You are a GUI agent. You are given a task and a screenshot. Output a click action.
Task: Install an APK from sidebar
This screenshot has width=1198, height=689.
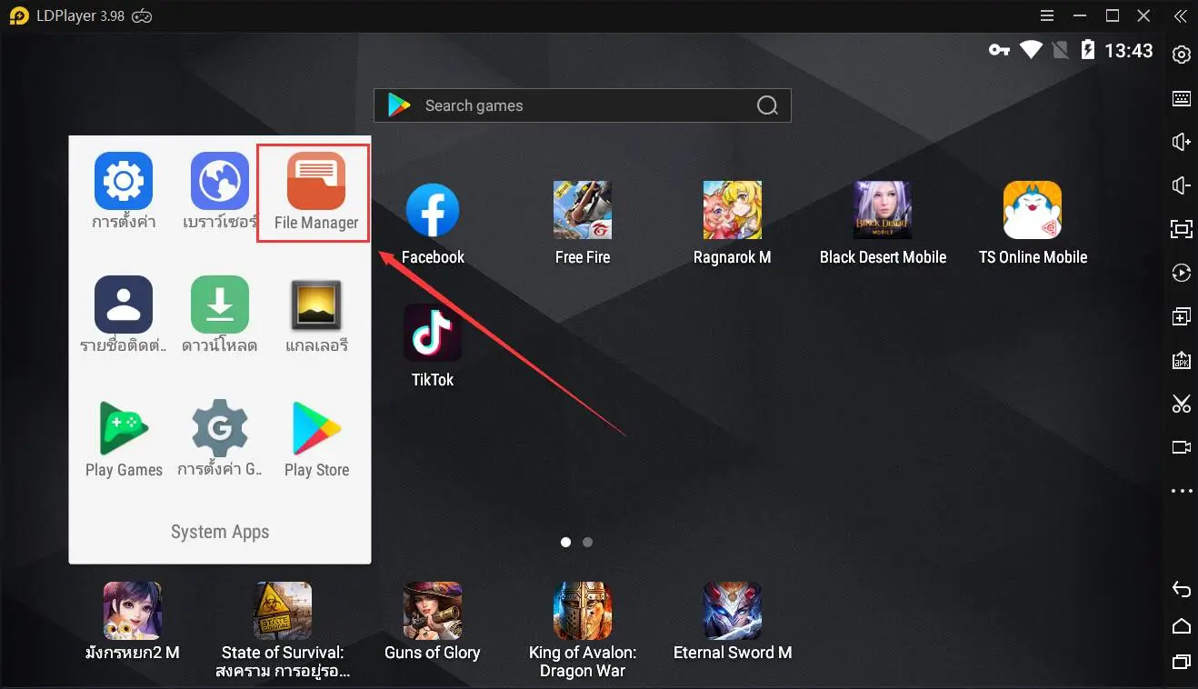(1181, 360)
